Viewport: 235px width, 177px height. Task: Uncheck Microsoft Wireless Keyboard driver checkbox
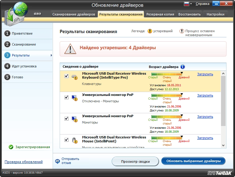click(x=67, y=76)
